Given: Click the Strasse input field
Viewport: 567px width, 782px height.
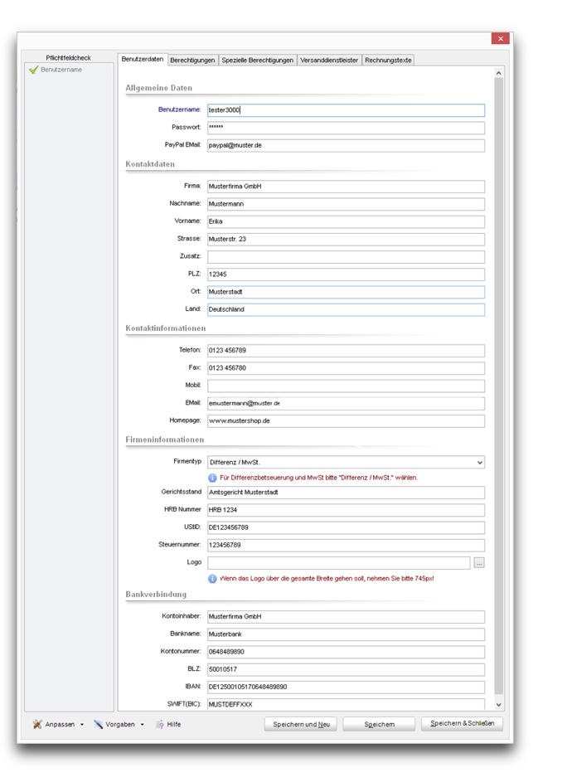Looking at the screenshot, I should 346,240.
